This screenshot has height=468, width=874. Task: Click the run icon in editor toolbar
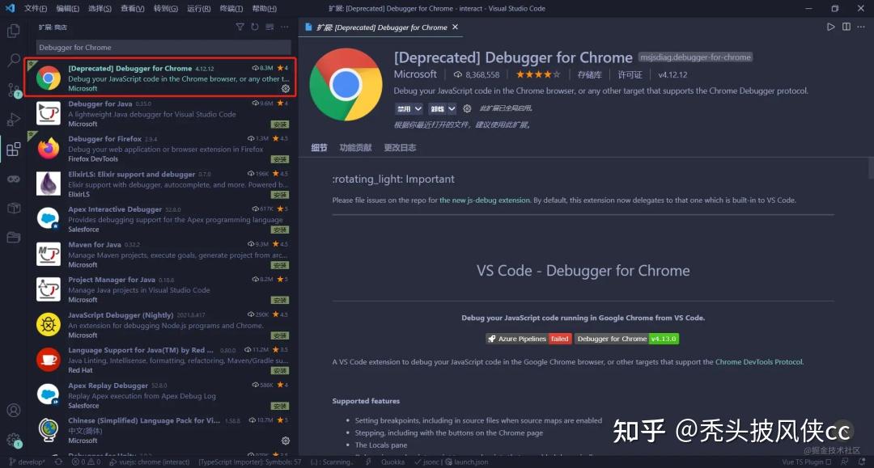830,27
